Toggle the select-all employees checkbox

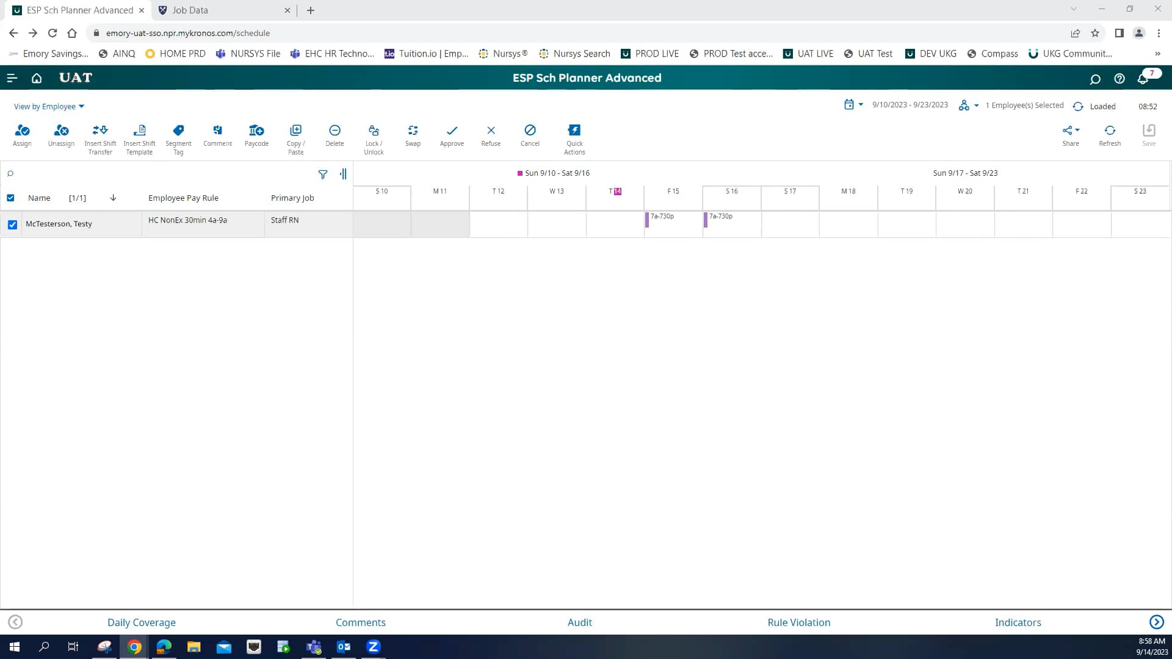point(10,198)
